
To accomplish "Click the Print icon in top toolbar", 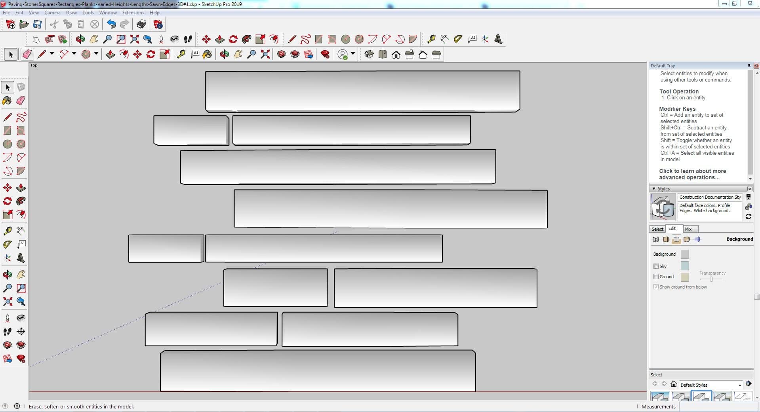I will 141,25.
